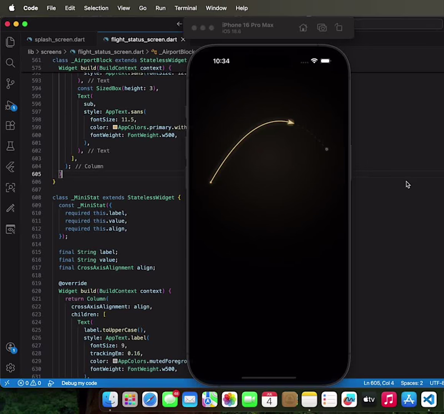Click Spaces: 2 indentation in status bar
The width and height of the screenshot is (444, 414).
(412, 383)
